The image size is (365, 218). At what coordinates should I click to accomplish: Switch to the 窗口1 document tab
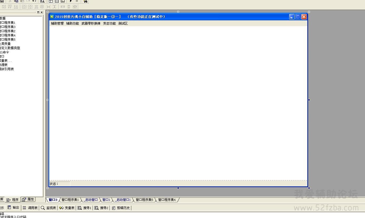106,200
